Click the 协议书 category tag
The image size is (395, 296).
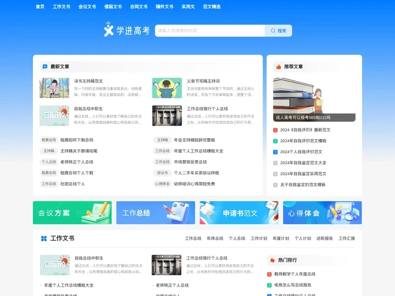coord(162,173)
